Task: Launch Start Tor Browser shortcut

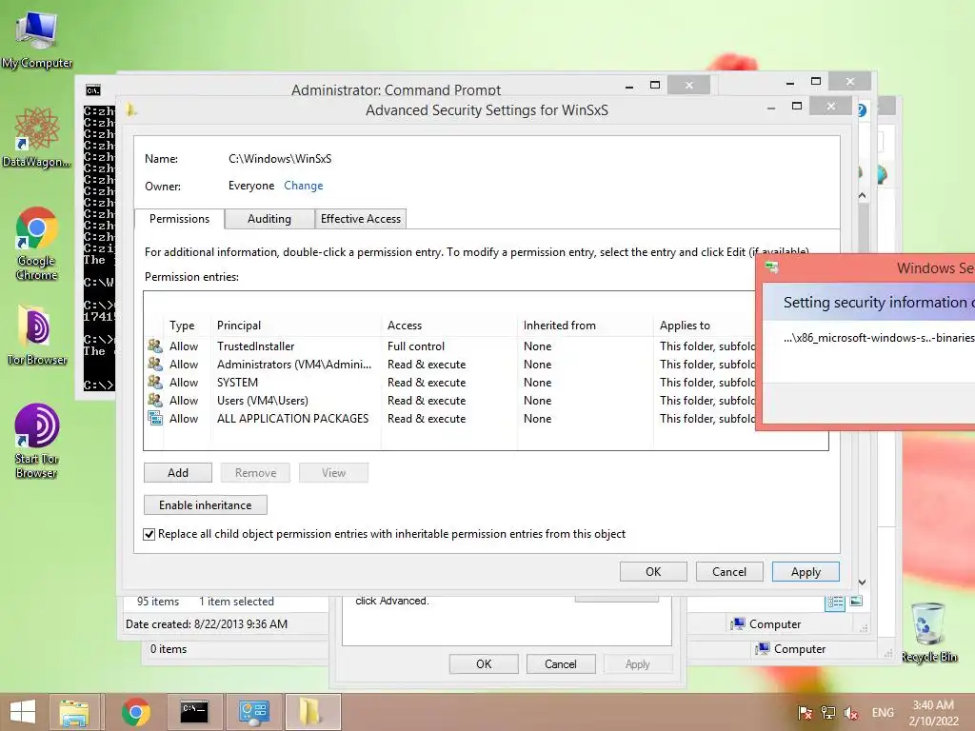Action: (37, 441)
